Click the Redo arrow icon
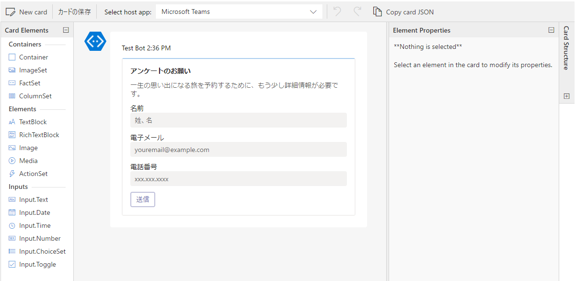This screenshot has height=281, width=575. tap(357, 11)
